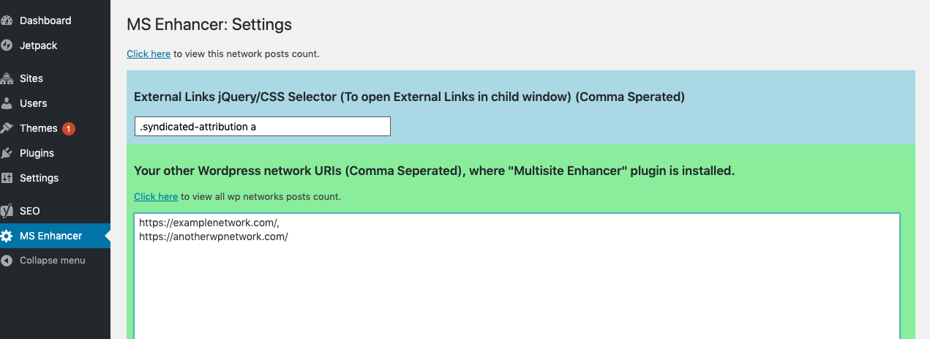Click the Settings sliders icon
The image size is (930, 339).
(x=7, y=178)
